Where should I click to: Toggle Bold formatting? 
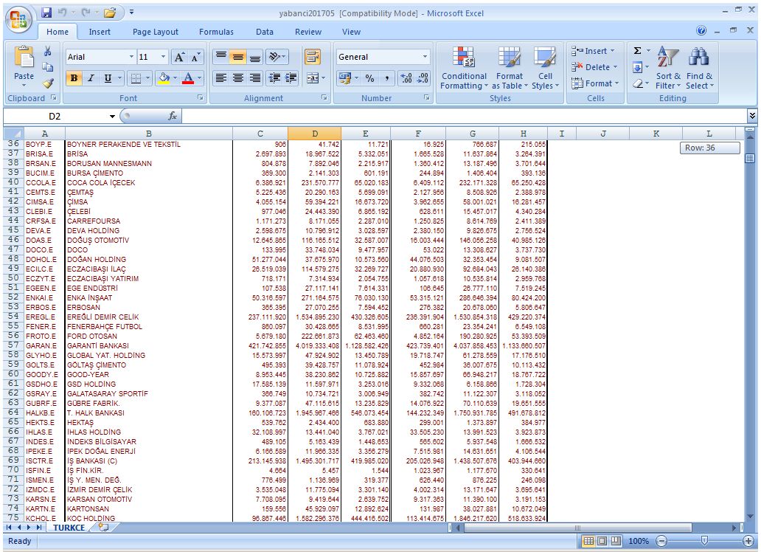point(74,77)
